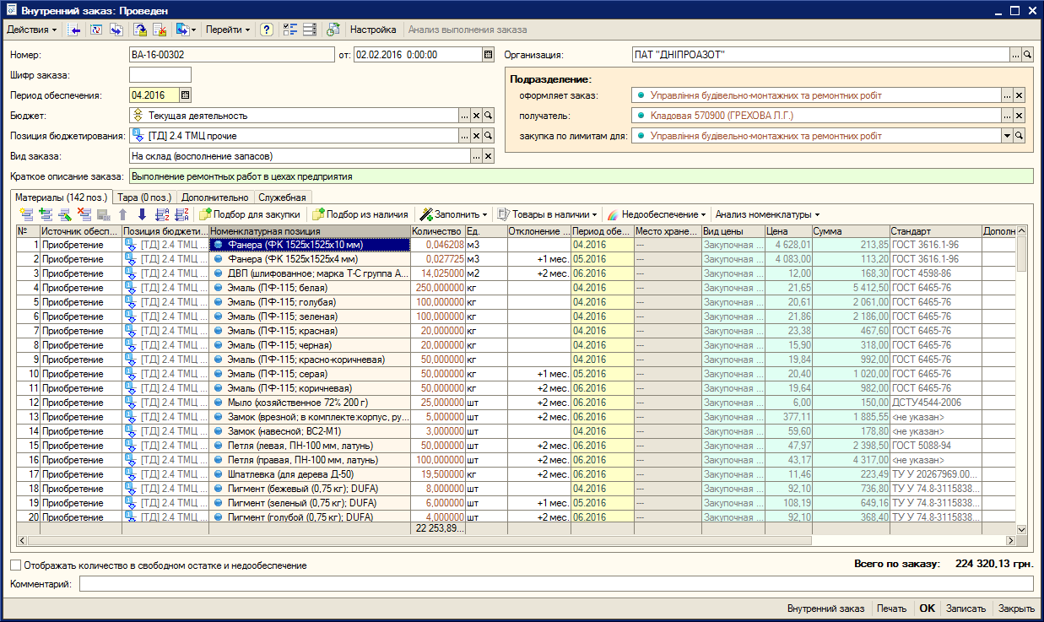Click the Подбор для закупки button

click(x=250, y=214)
